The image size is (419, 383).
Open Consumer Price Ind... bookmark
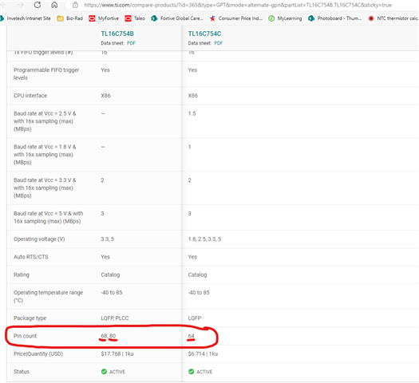[236, 18]
